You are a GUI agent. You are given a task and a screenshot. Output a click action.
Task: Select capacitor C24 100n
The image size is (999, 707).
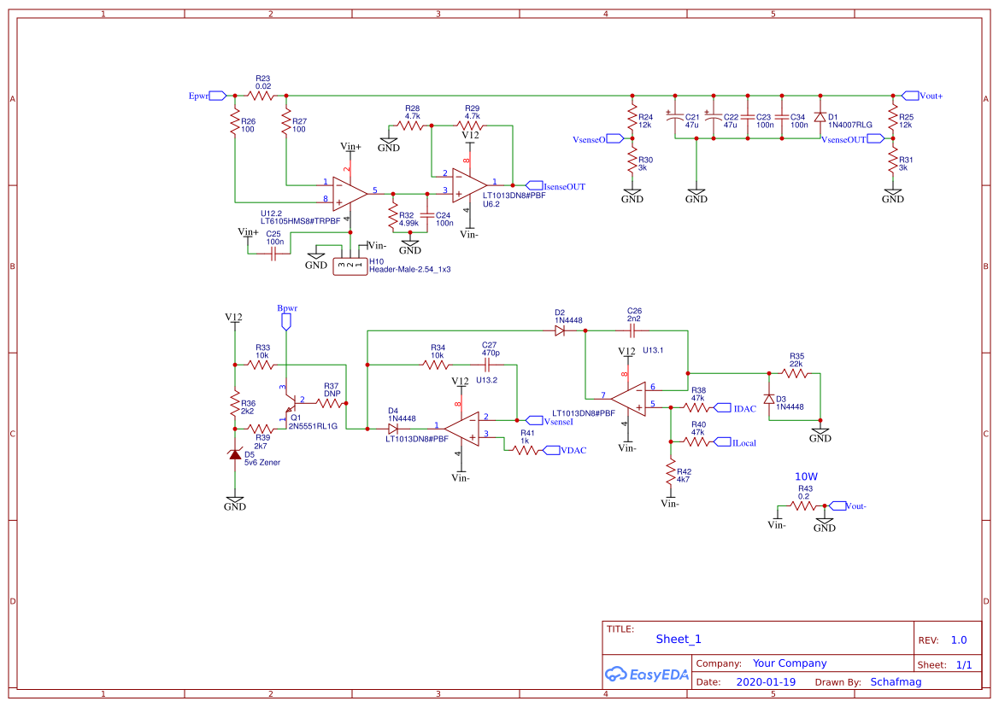tap(427, 215)
